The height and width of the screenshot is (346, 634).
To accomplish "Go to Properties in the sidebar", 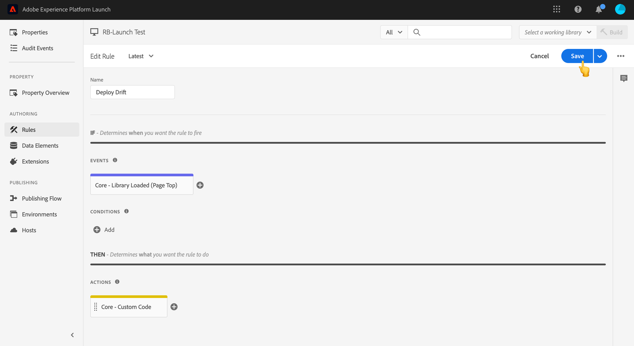I will coord(35,32).
